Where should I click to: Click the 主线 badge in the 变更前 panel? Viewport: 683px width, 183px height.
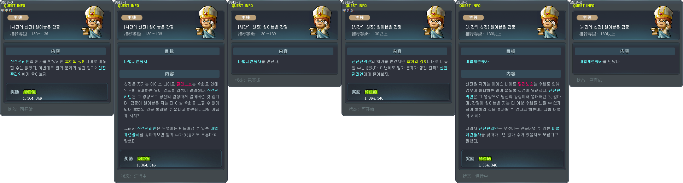click(x=18, y=18)
